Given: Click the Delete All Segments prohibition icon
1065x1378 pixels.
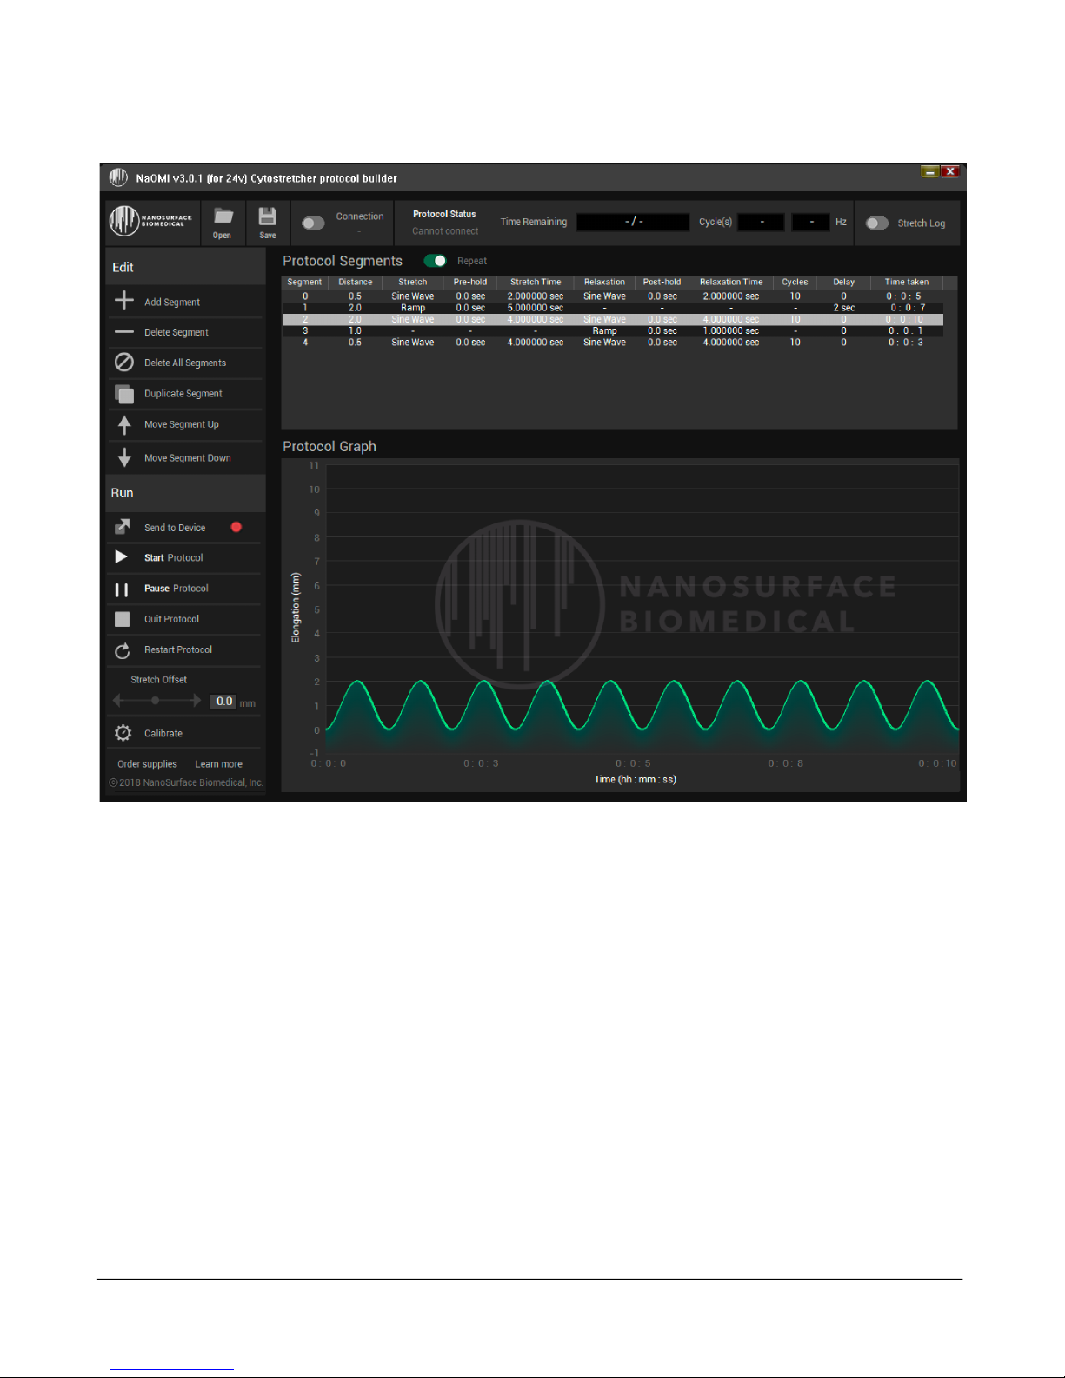Looking at the screenshot, I should click(x=124, y=363).
